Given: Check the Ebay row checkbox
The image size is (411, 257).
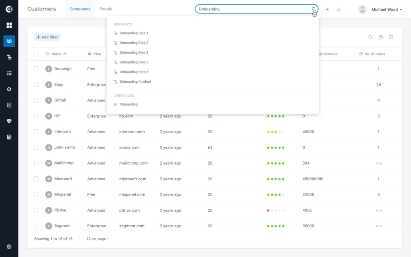Looking at the screenshot, I should pyautogui.click(x=37, y=84).
